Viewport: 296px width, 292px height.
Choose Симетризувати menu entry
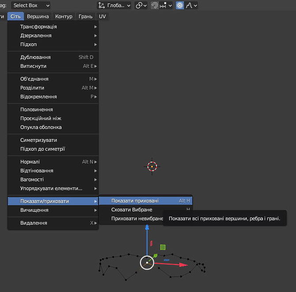coord(53,140)
